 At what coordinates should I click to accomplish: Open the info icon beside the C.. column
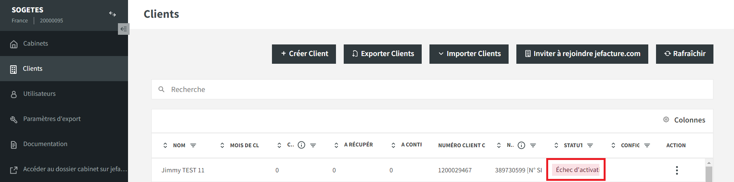[x=301, y=145]
